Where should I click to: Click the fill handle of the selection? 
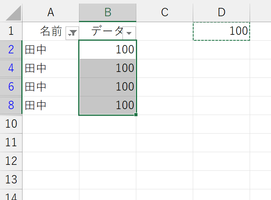pos(136,115)
